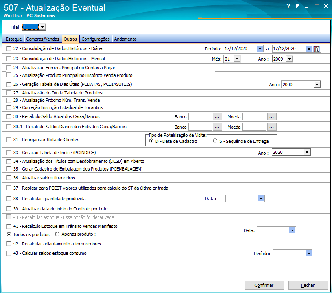Select Todos os produtos radio option
The image size is (332, 293).
pyautogui.click(x=9, y=234)
